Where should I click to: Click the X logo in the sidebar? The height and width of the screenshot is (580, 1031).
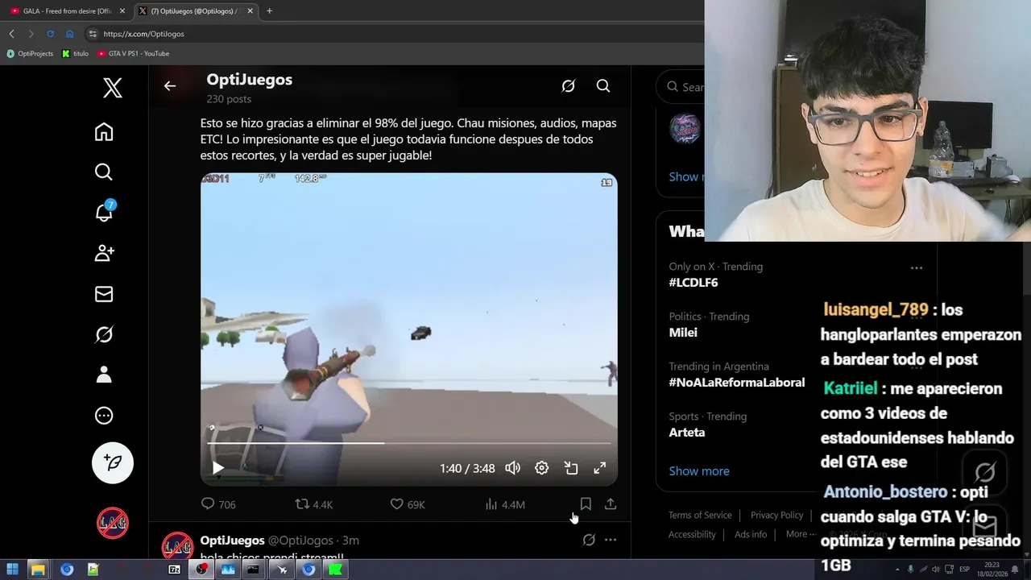coord(113,88)
